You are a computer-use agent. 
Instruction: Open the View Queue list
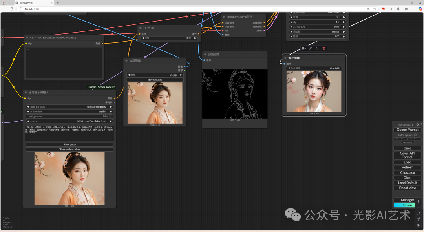click(x=414, y=139)
